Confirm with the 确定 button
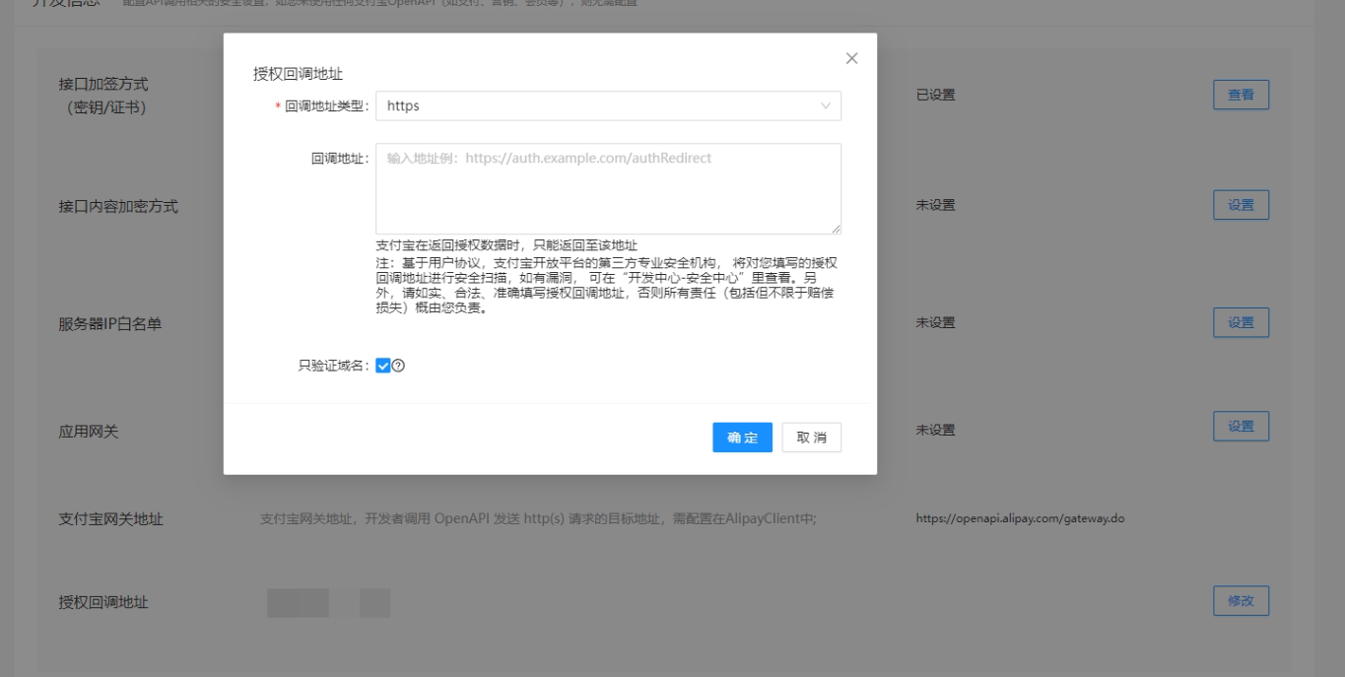Image resolution: width=1345 pixels, height=677 pixels. coord(742,438)
